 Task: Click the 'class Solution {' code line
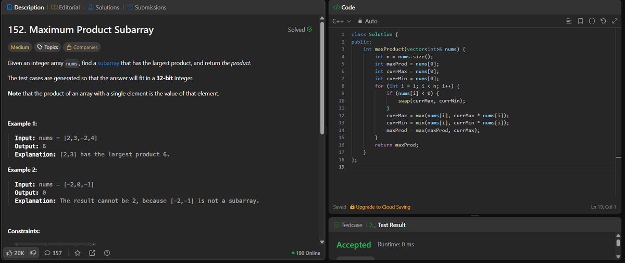375,34
